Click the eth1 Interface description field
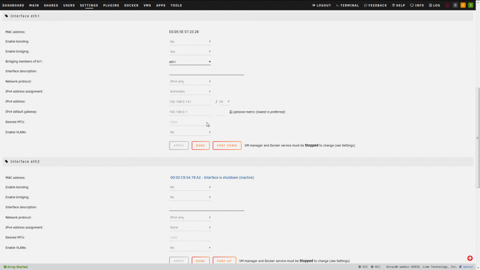 [206, 71]
